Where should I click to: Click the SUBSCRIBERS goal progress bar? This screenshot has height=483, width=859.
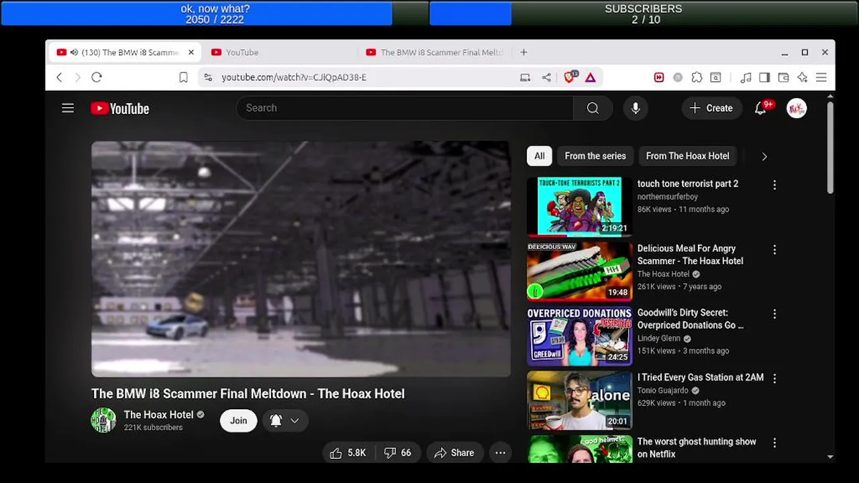644,13
